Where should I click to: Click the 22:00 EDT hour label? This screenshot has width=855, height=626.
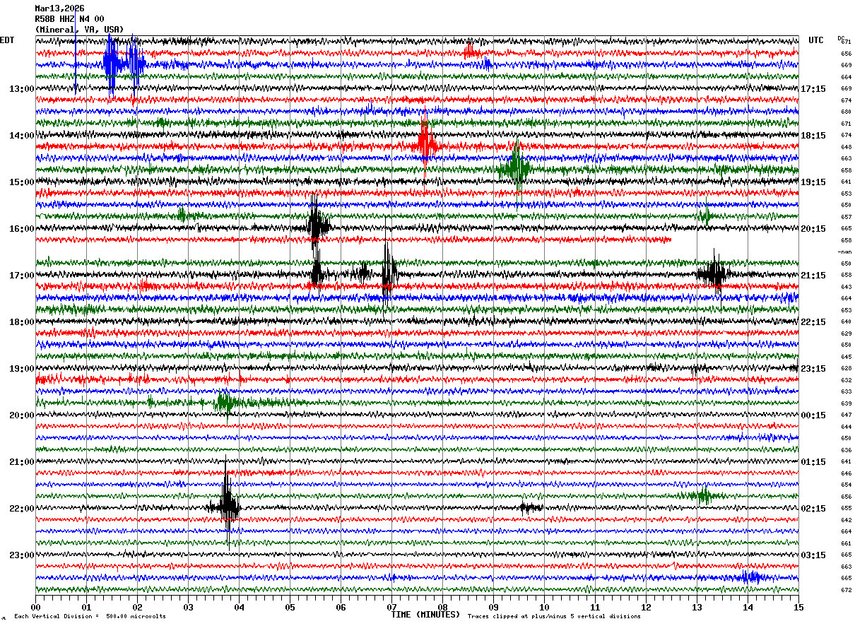pos(22,509)
